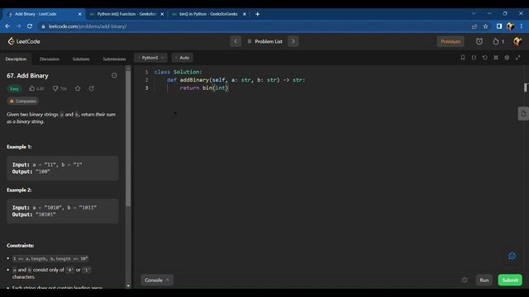Image resolution: width=529 pixels, height=297 pixels.
Task: Close the bin() in Python tab
Action: (245, 14)
